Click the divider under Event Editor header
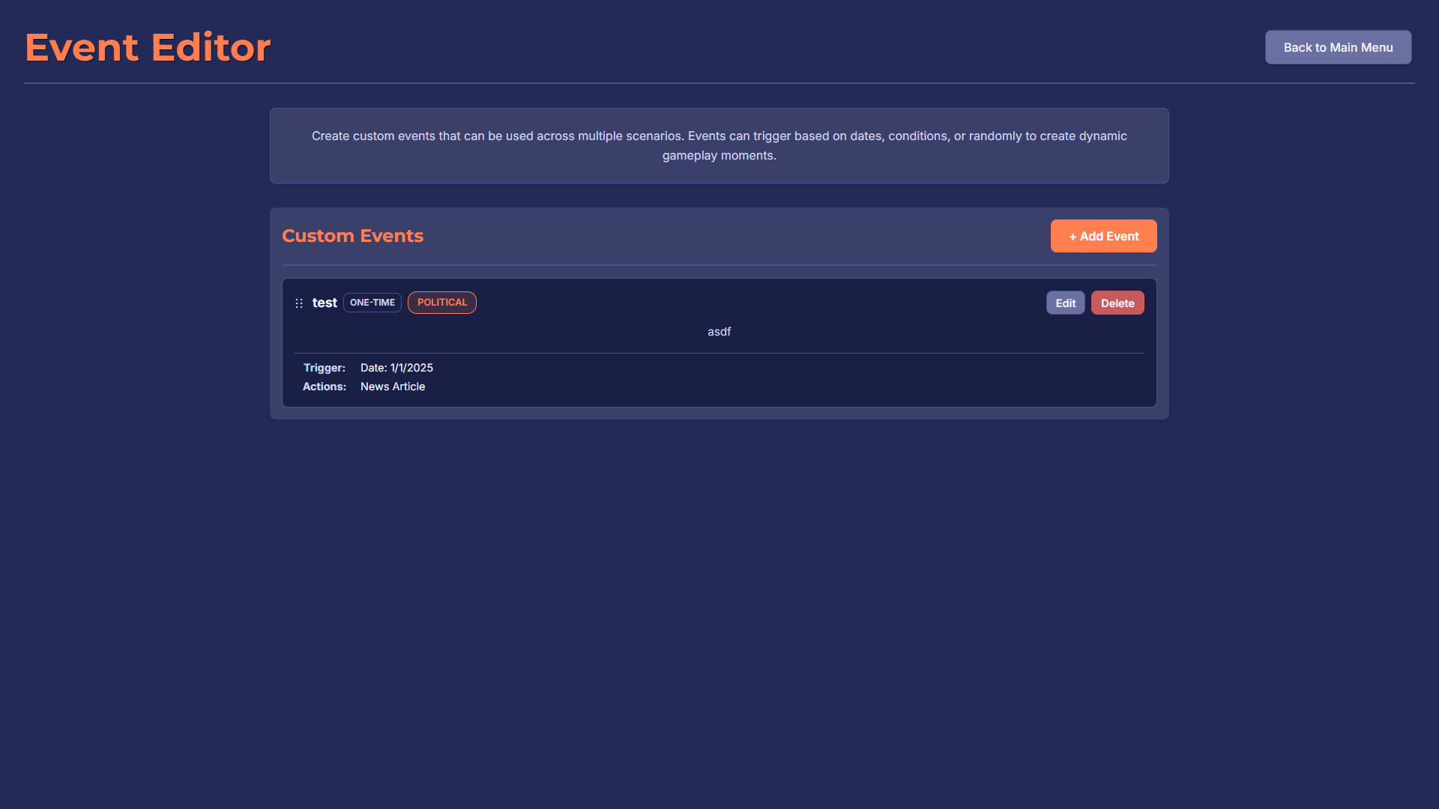The image size is (1439, 809). 719,83
